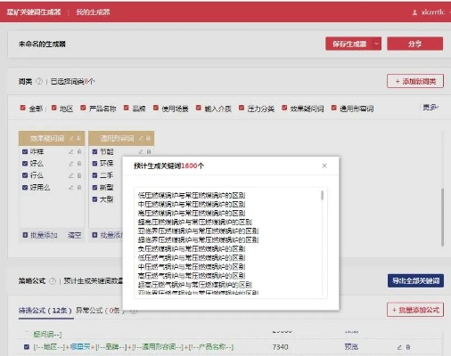This screenshot has width=451, height=356.
Task: Expand 更多 word classes
Action: [430, 107]
